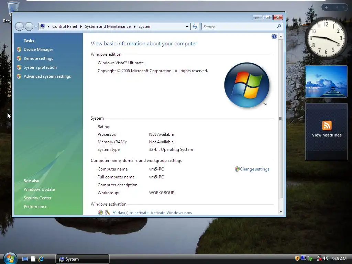
Task: Click the Remote settings shield icon
Action: [19, 58]
